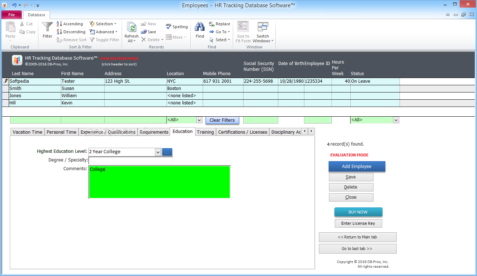Switch to the Personal Time tab

pos(62,132)
